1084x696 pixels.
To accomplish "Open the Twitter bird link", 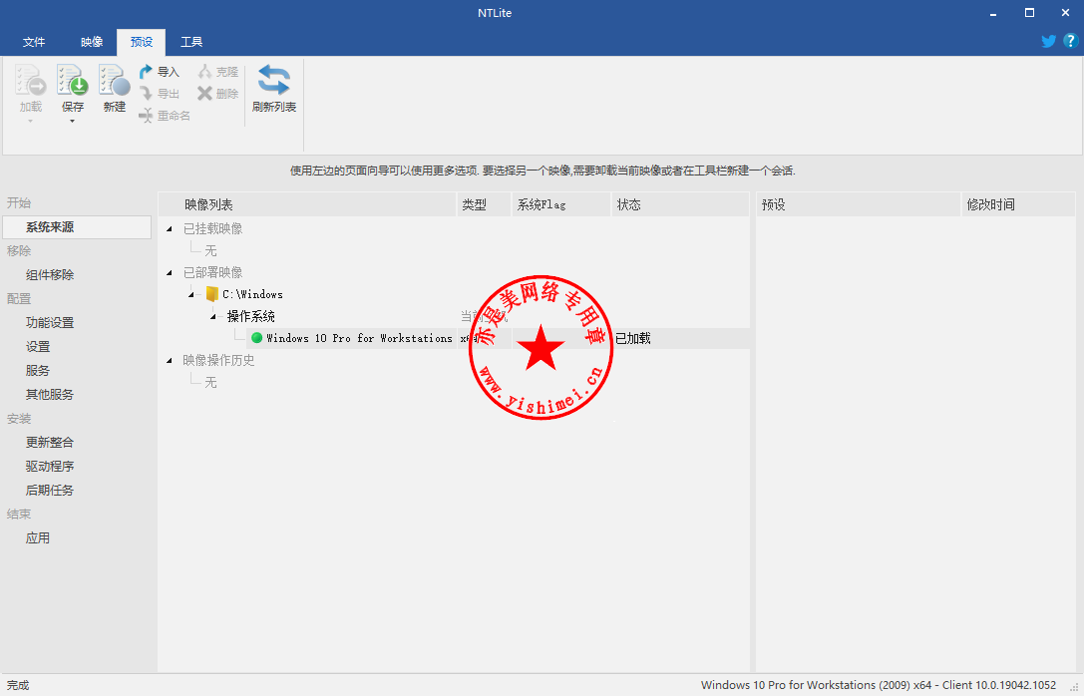I will click(x=1048, y=41).
